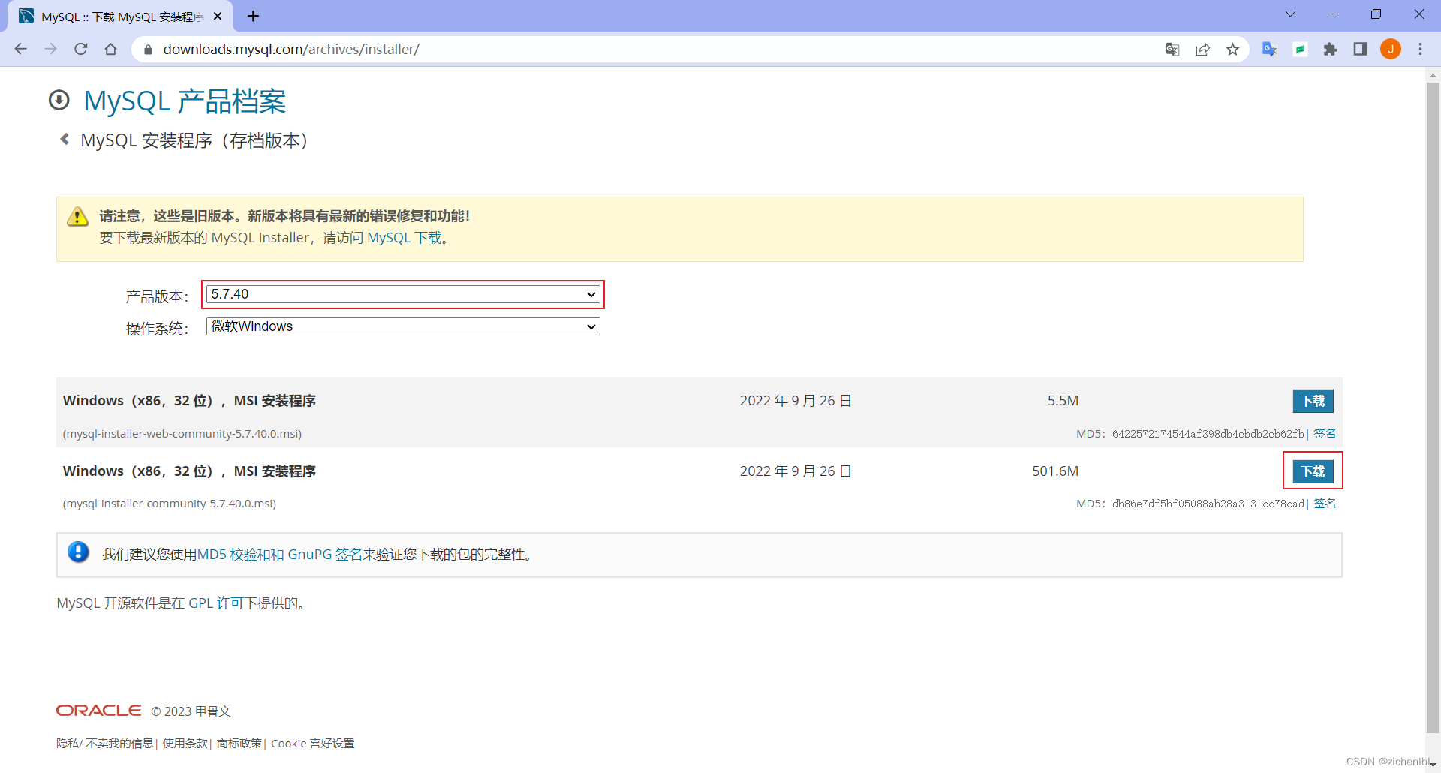
Task: Click the green extension icon in toolbar
Action: [x=1300, y=49]
